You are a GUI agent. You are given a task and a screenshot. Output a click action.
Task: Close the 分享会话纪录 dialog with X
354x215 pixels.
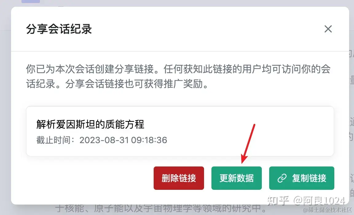[328, 29]
